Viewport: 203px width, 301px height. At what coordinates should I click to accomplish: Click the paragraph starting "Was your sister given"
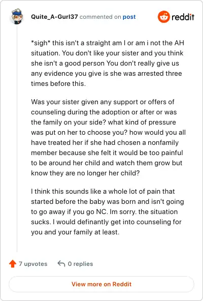pyautogui.click(x=108, y=137)
